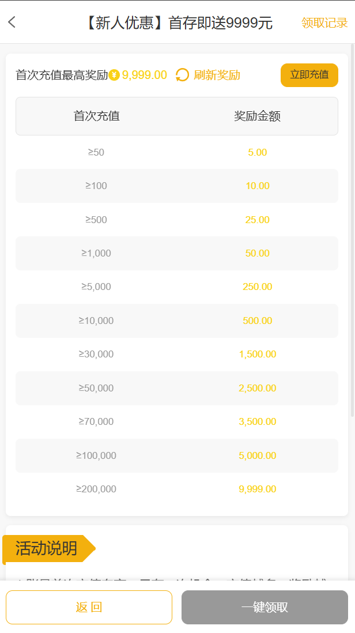Open 领取记录 claim records link

coord(324,23)
